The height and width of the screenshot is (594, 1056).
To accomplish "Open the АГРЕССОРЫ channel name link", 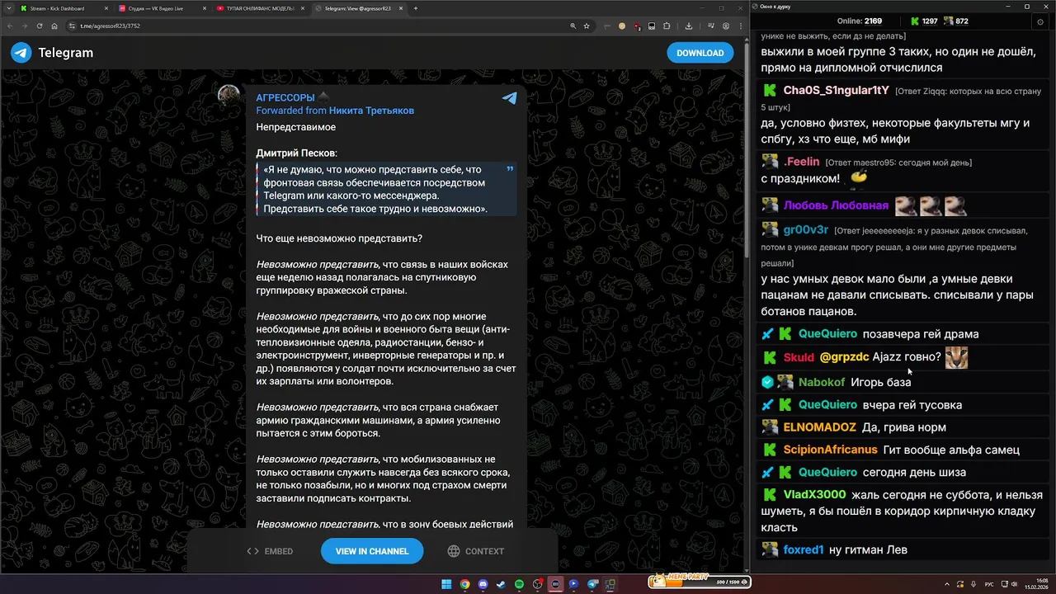I will pyautogui.click(x=285, y=98).
